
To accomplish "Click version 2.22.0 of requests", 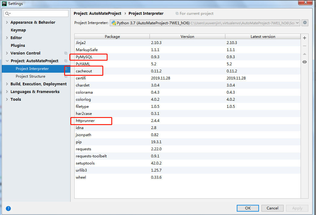I will point(156,149).
